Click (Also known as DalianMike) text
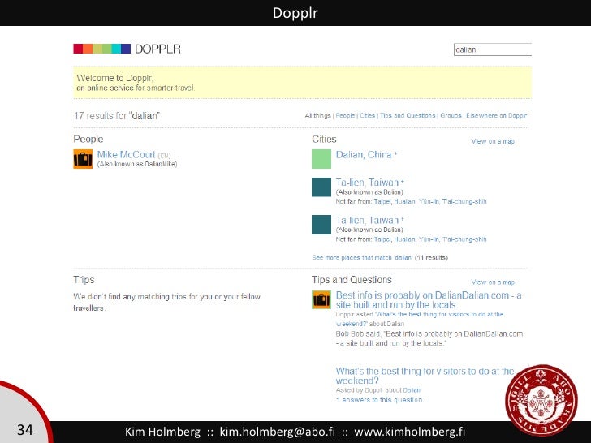This screenshot has width=591, height=443. (x=137, y=164)
